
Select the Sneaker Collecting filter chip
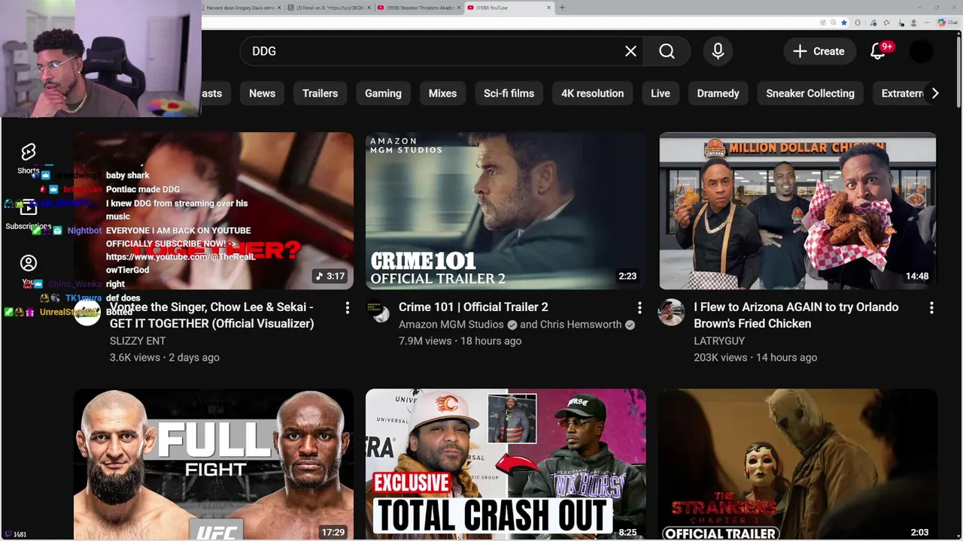point(810,93)
